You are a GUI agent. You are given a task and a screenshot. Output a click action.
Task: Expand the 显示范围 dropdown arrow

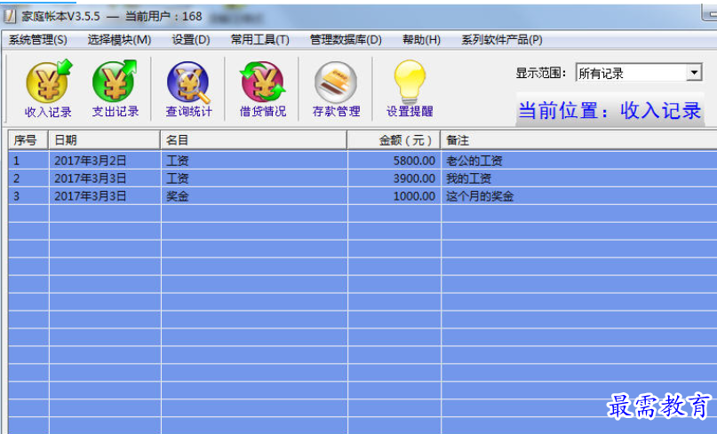pyautogui.click(x=694, y=73)
